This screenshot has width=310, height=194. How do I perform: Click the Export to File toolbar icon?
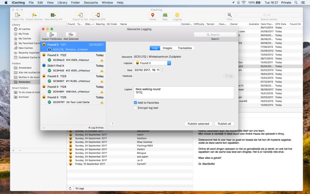(80, 15)
